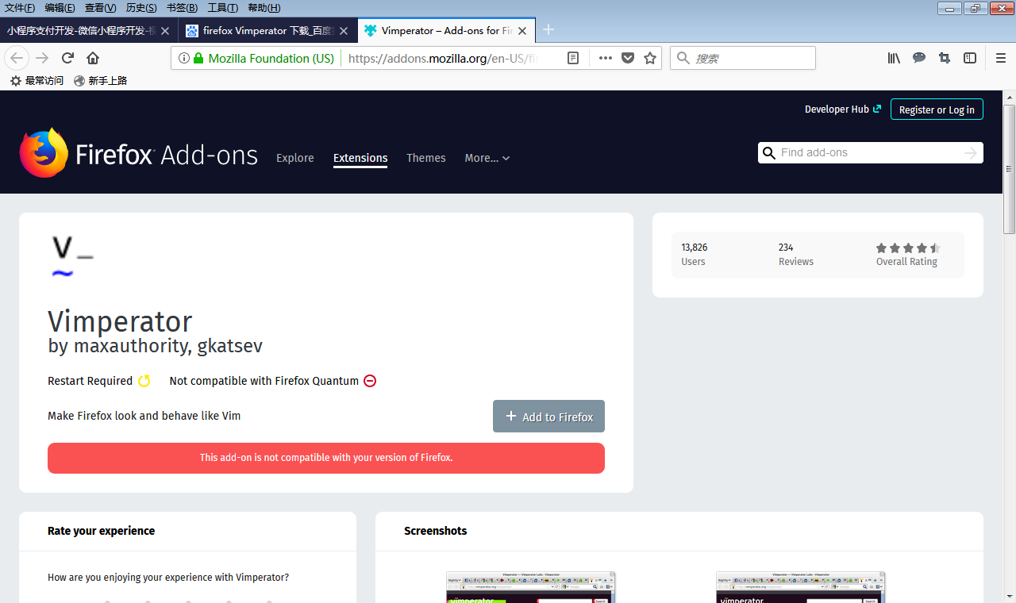Click the chat bubble toolbar icon
The width and height of the screenshot is (1016, 603).
coord(919,58)
